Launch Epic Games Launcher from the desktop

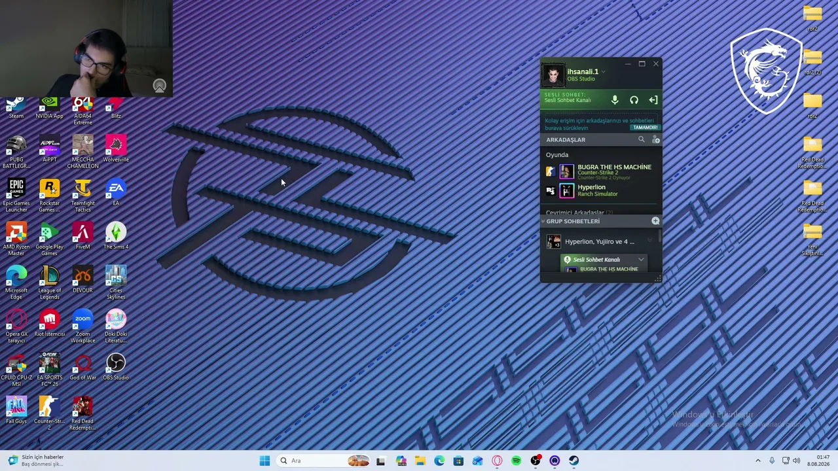tap(16, 196)
